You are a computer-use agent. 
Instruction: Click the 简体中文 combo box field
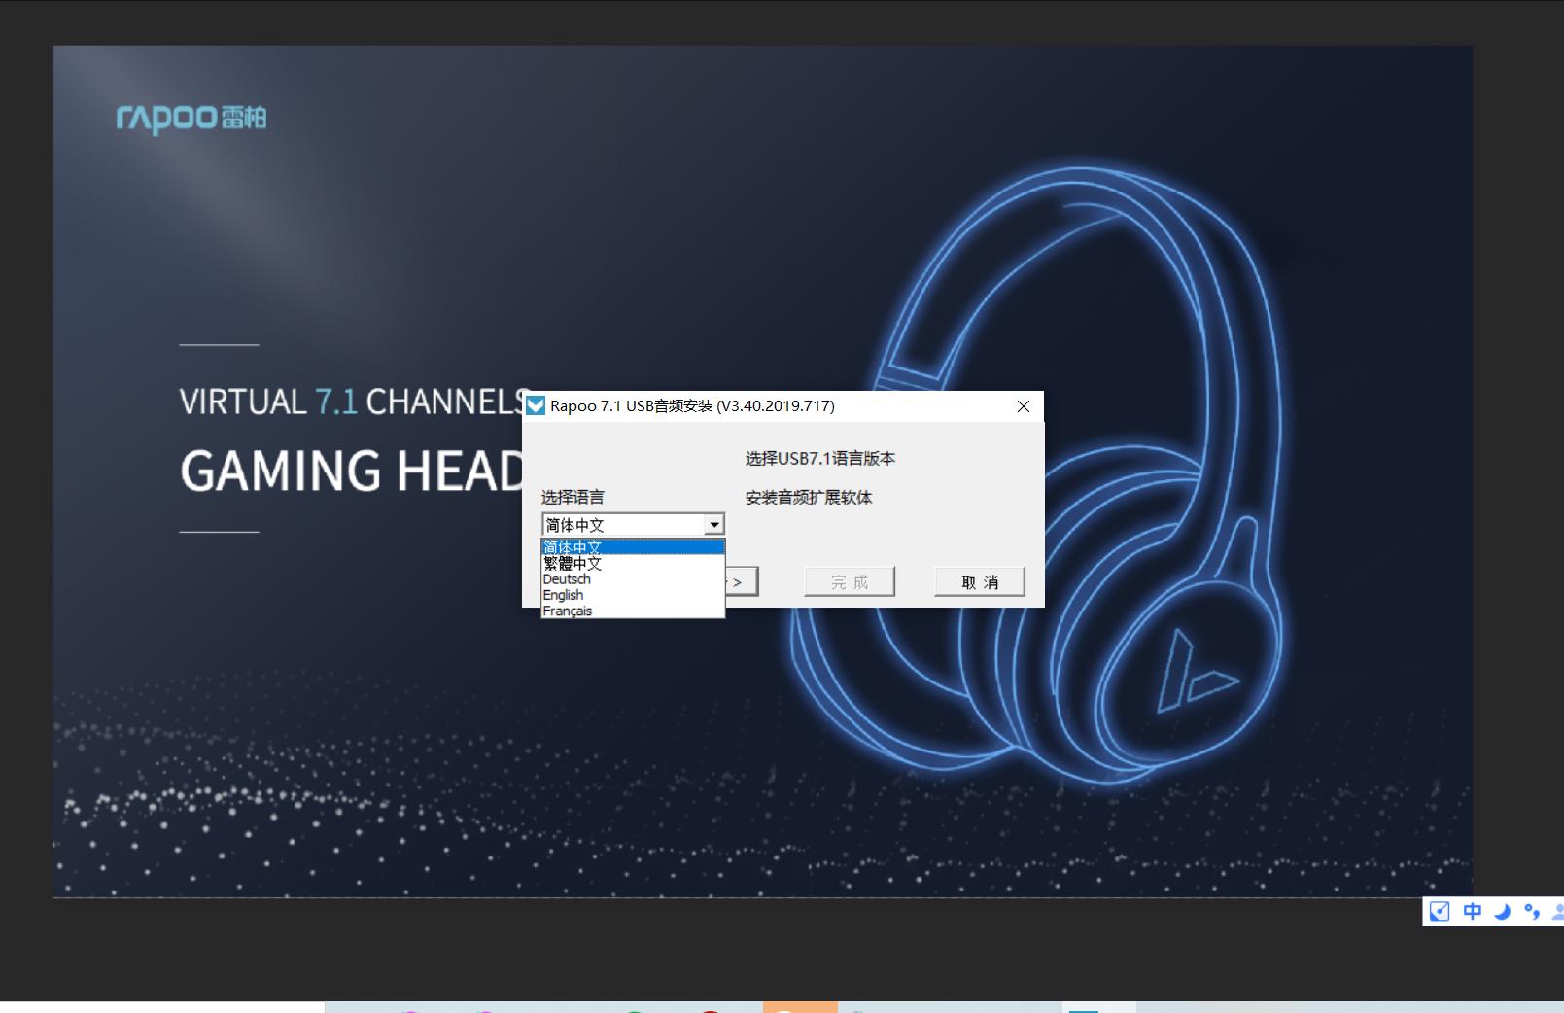pos(622,525)
